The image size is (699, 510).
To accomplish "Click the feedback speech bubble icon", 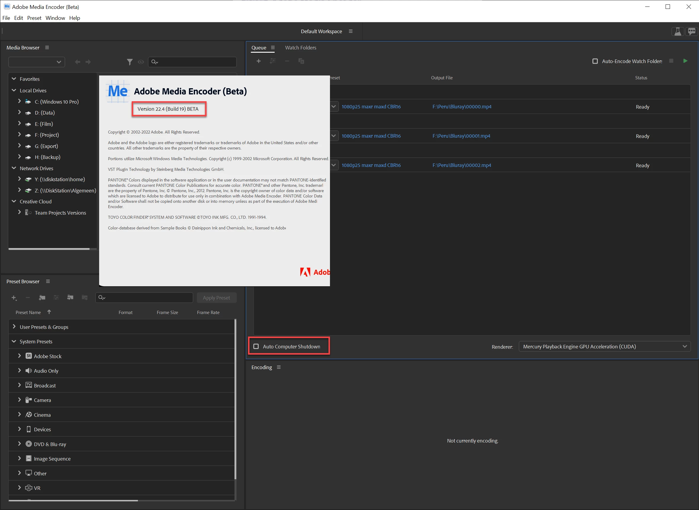I will [x=692, y=31].
